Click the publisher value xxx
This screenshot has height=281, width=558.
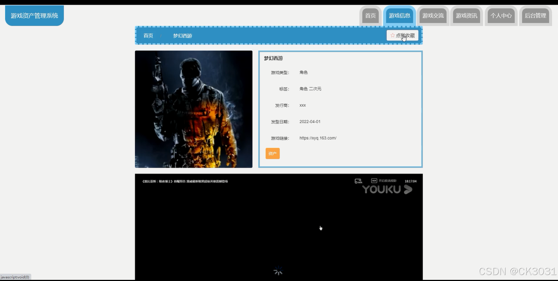pyautogui.click(x=303, y=105)
